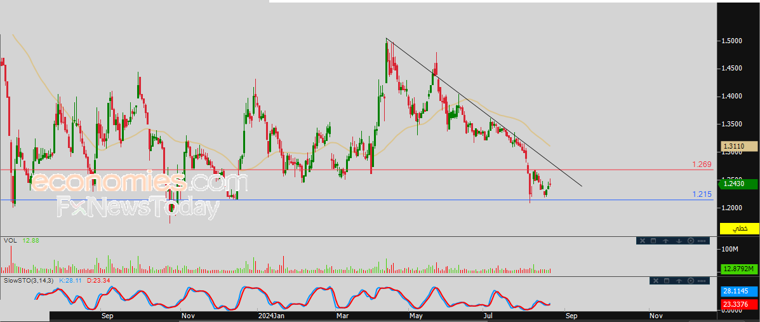Open VOL indicator settings gear
Viewport: 760px width, 322px height.
[691, 241]
